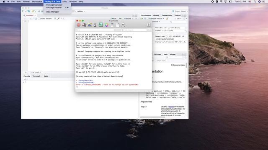Show the history panel via green list icon
268x150 pixels.
point(101,25)
